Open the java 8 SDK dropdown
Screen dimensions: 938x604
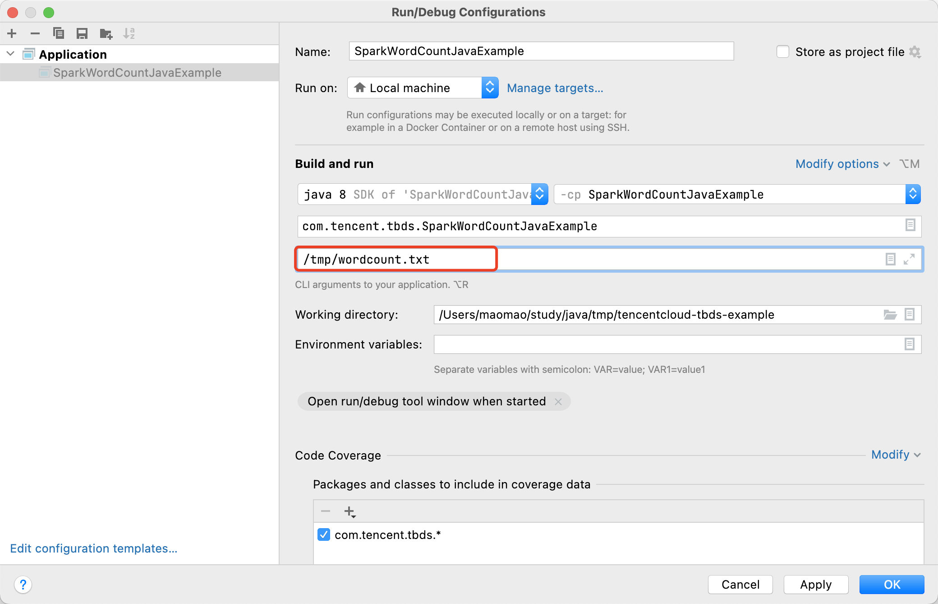pyautogui.click(x=539, y=195)
